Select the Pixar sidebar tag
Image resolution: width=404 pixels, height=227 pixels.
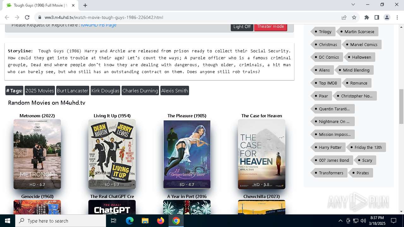click(321, 96)
